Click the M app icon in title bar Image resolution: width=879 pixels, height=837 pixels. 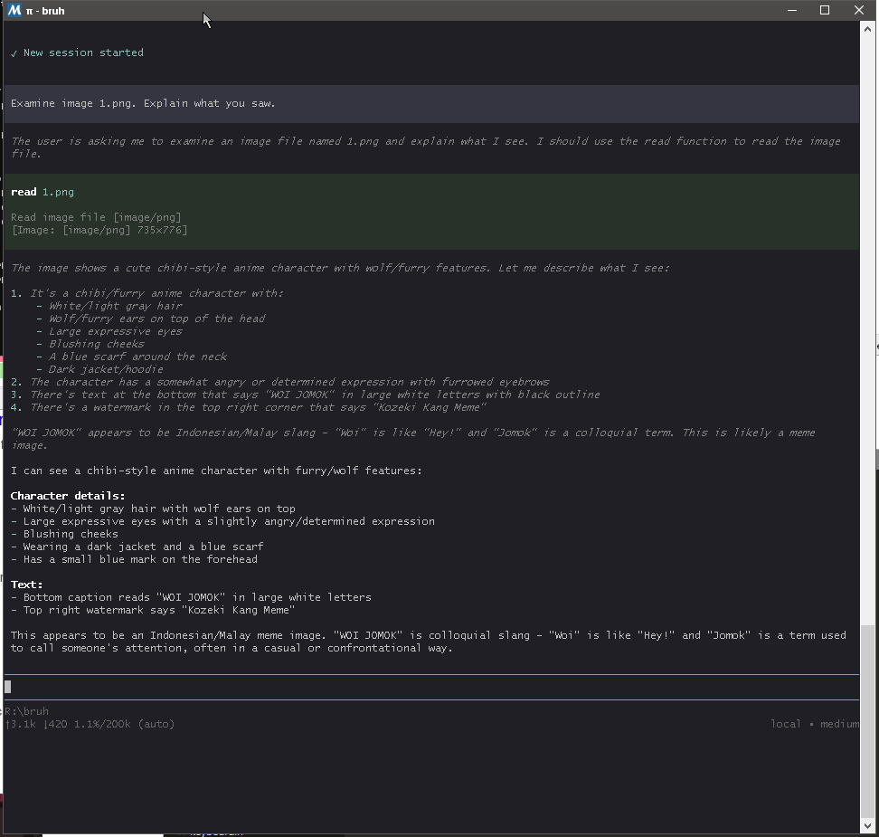coord(14,11)
